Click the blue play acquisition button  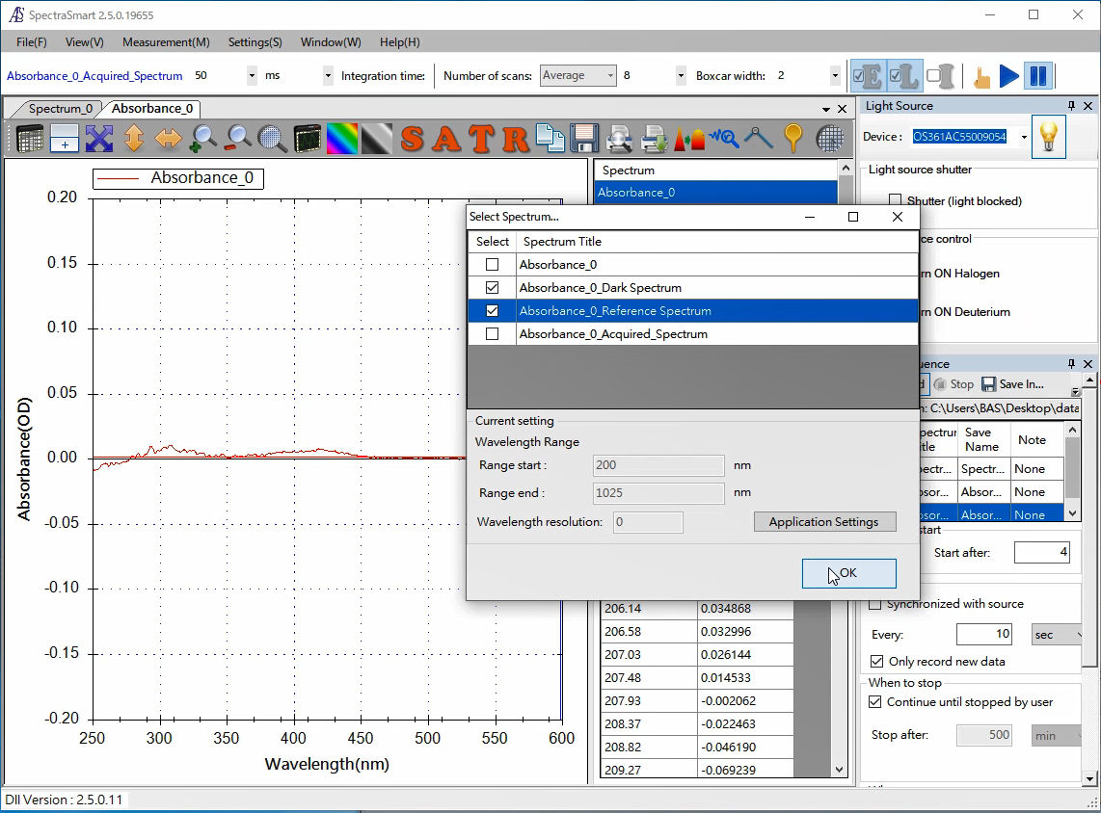(1008, 76)
